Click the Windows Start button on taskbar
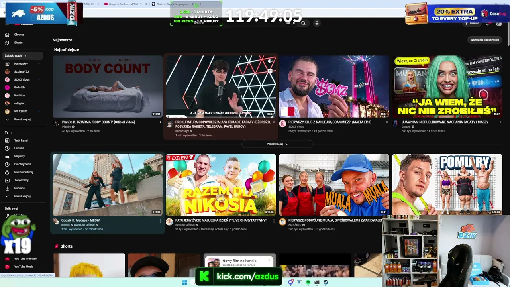Image resolution: width=510 pixels, height=287 pixels. (184, 283)
